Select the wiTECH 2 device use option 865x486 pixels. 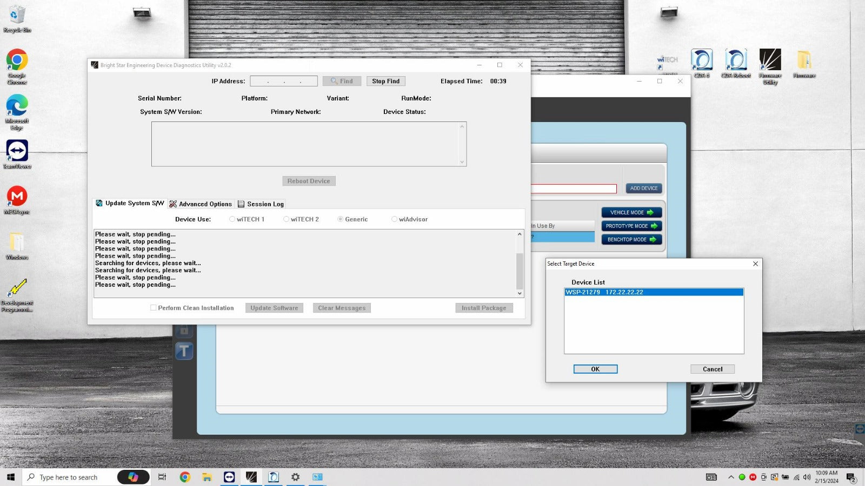(x=287, y=219)
